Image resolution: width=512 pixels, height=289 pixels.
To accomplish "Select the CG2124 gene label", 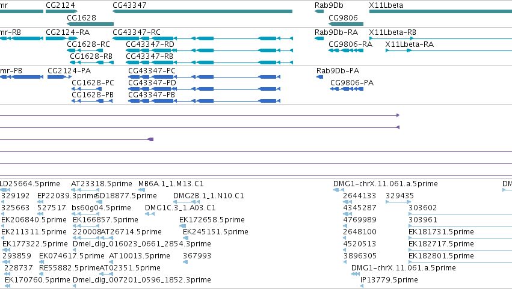I will click(60, 5).
